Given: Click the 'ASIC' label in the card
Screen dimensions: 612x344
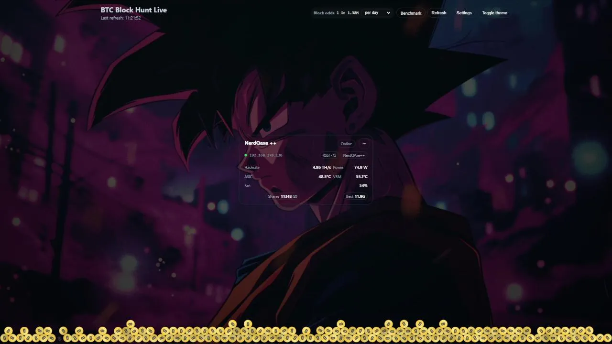Looking at the screenshot, I should pos(249,177).
